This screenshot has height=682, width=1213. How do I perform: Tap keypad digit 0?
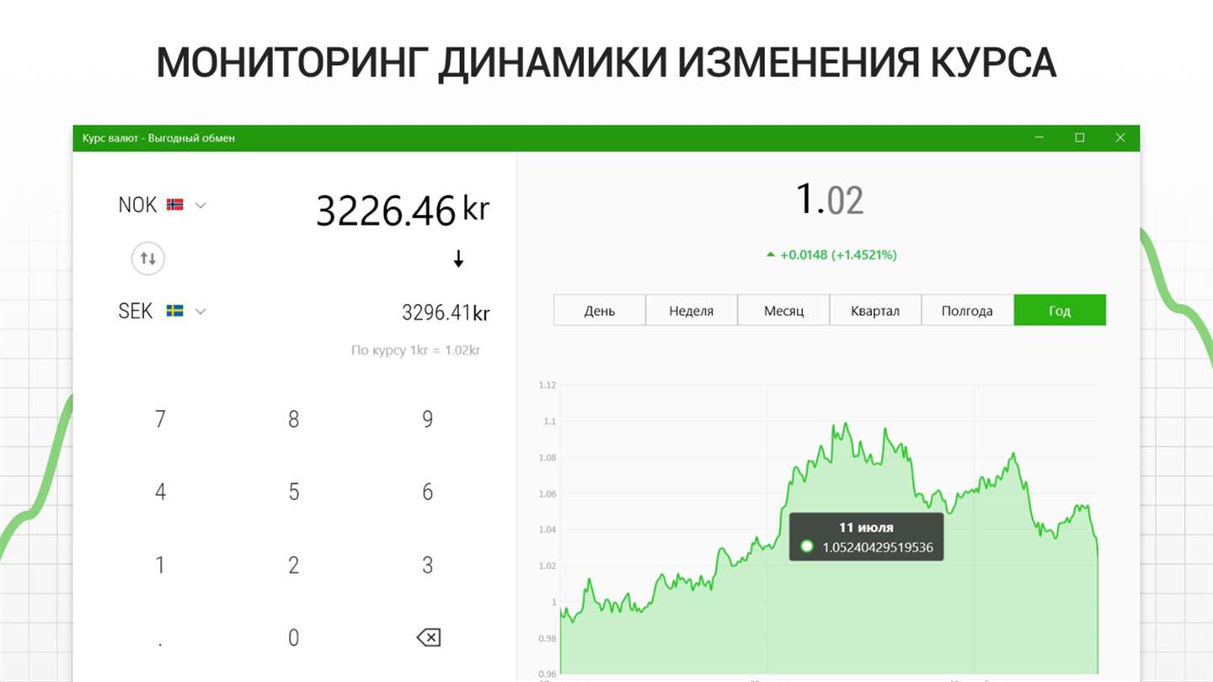coord(294,638)
